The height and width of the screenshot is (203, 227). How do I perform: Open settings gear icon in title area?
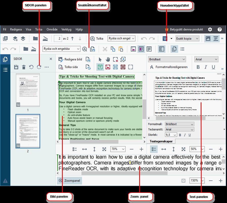point(210,29)
